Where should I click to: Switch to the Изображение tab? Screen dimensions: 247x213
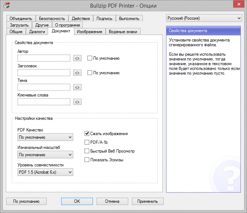click(x=90, y=32)
